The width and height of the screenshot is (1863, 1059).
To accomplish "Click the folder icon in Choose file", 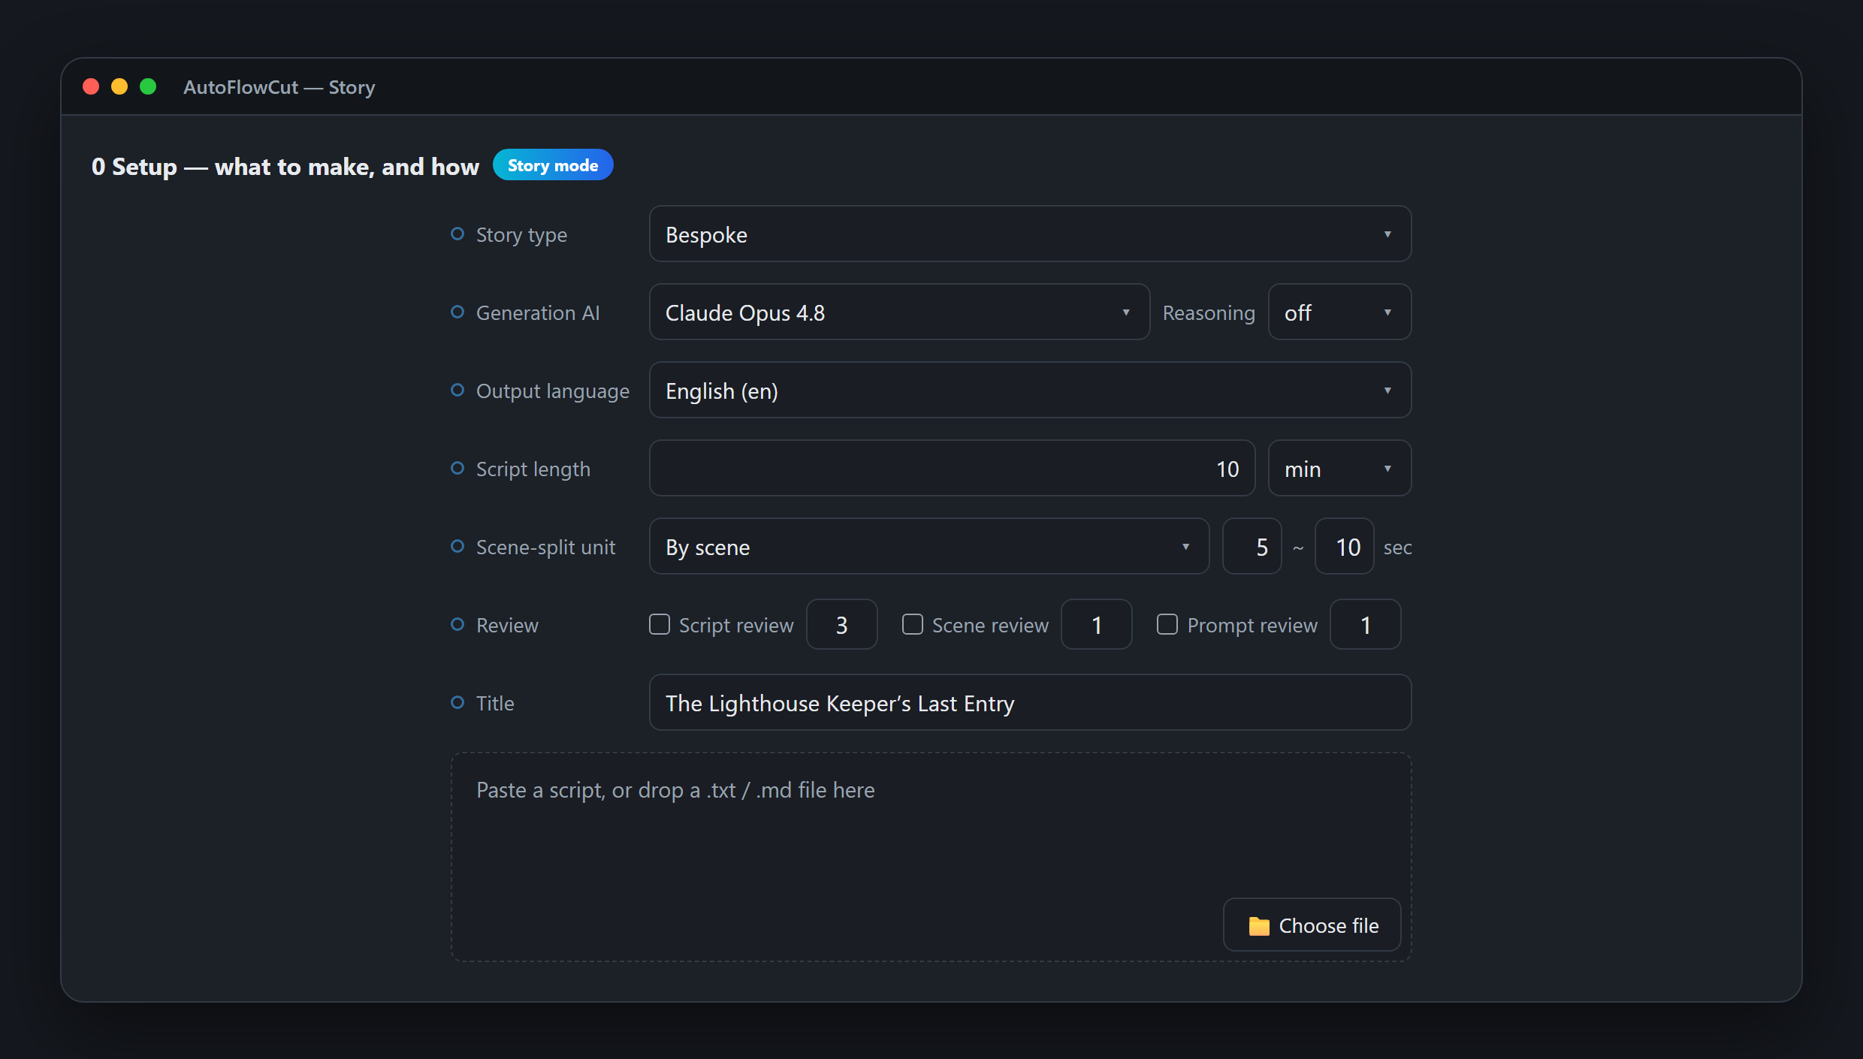I will tap(1259, 926).
